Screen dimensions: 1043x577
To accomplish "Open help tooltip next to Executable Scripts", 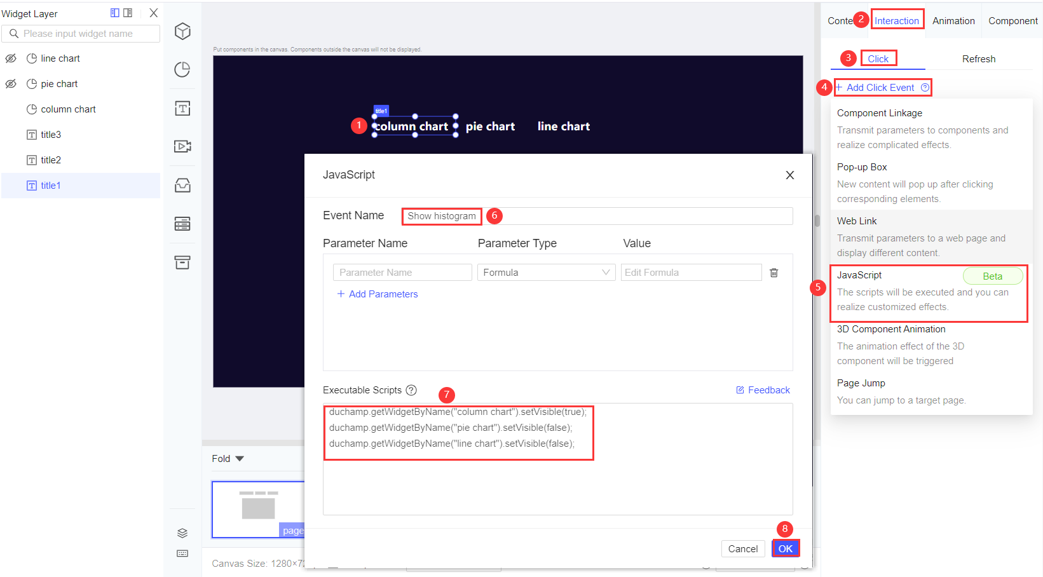I will coord(412,390).
